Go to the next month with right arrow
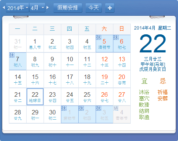 [x=48, y=8]
